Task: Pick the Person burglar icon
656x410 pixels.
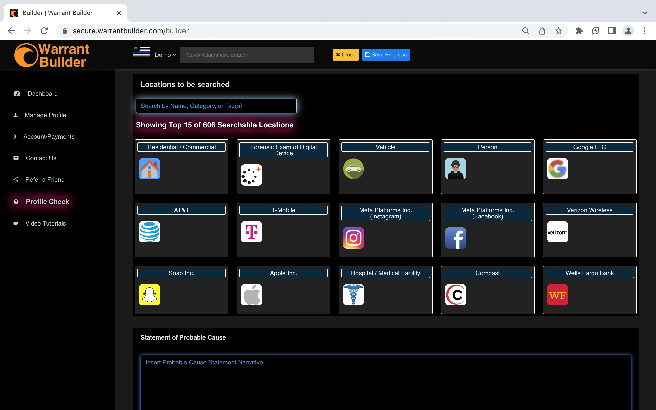Action: (x=455, y=169)
